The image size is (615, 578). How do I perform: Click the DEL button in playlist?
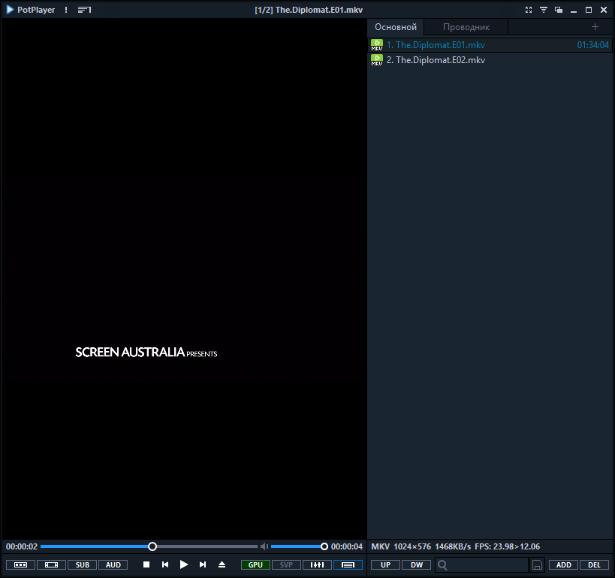tap(594, 564)
